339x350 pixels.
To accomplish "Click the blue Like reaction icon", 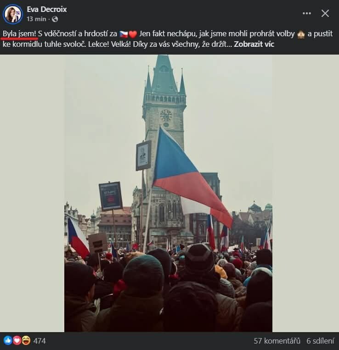I will [x=8, y=341].
